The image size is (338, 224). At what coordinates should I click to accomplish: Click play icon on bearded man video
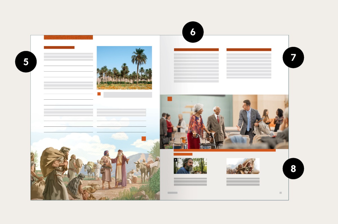(x=175, y=160)
